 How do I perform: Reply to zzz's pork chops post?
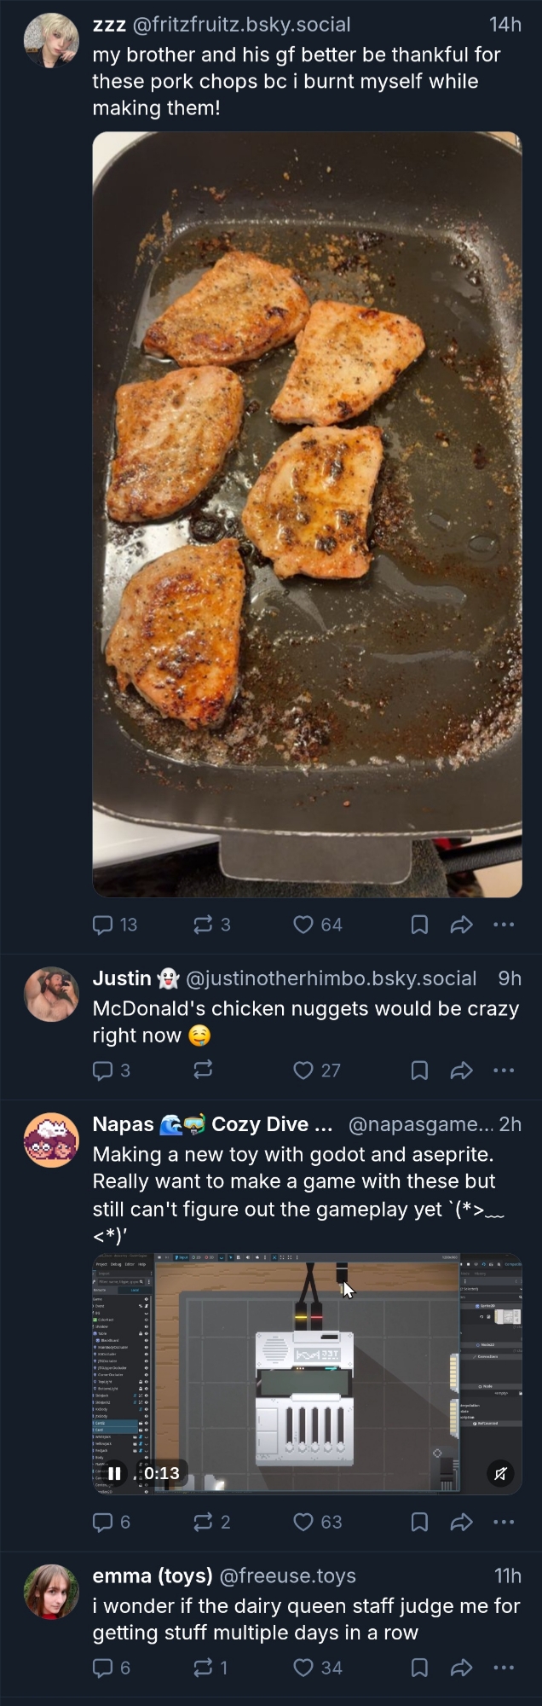click(x=103, y=925)
